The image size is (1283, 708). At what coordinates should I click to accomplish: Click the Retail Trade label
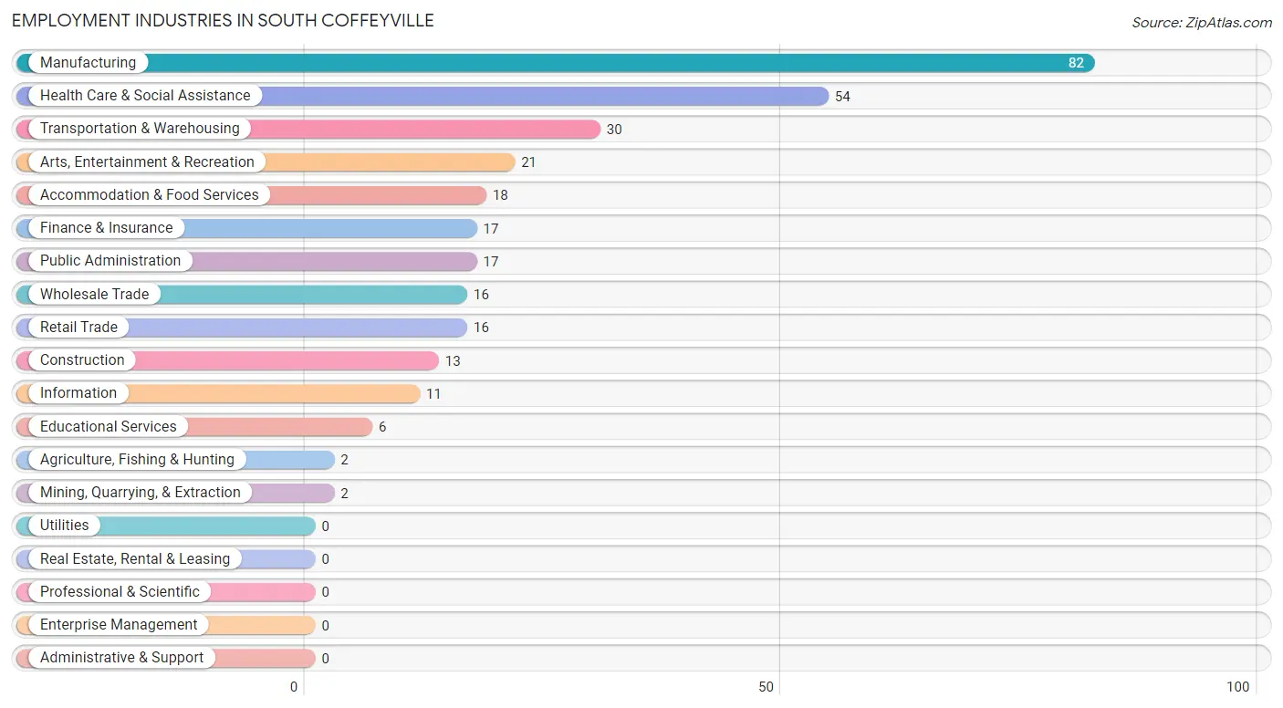(78, 328)
